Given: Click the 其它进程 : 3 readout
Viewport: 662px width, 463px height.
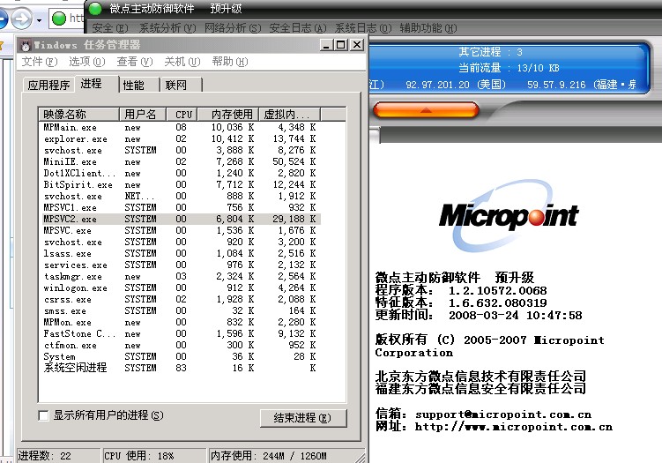Looking at the screenshot, I should [x=490, y=52].
